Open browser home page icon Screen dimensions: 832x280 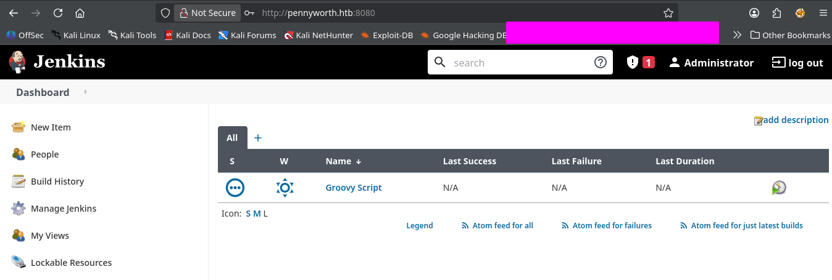click(x=80, y=12)
